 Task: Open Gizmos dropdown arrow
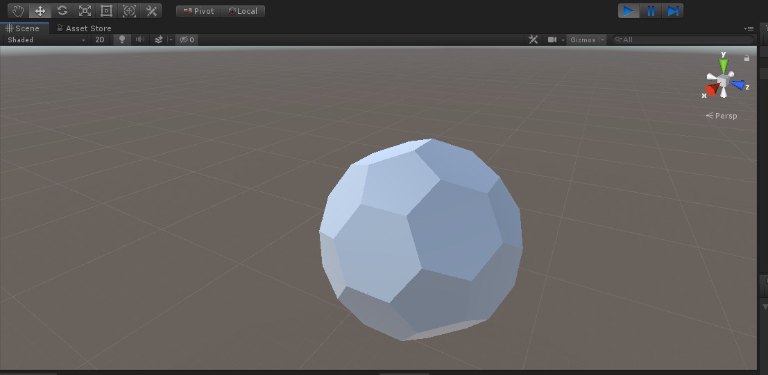602,40
